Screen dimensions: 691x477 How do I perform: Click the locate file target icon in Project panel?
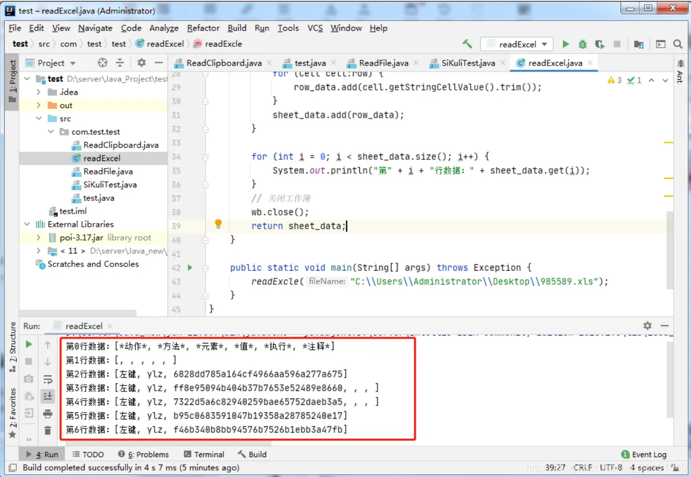coord(102,63)
